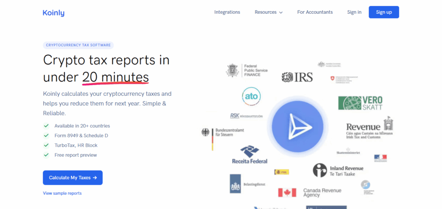Click the Vero Skatt logo
This screenshot has height=209, width=442.
(x=360, y=103)
